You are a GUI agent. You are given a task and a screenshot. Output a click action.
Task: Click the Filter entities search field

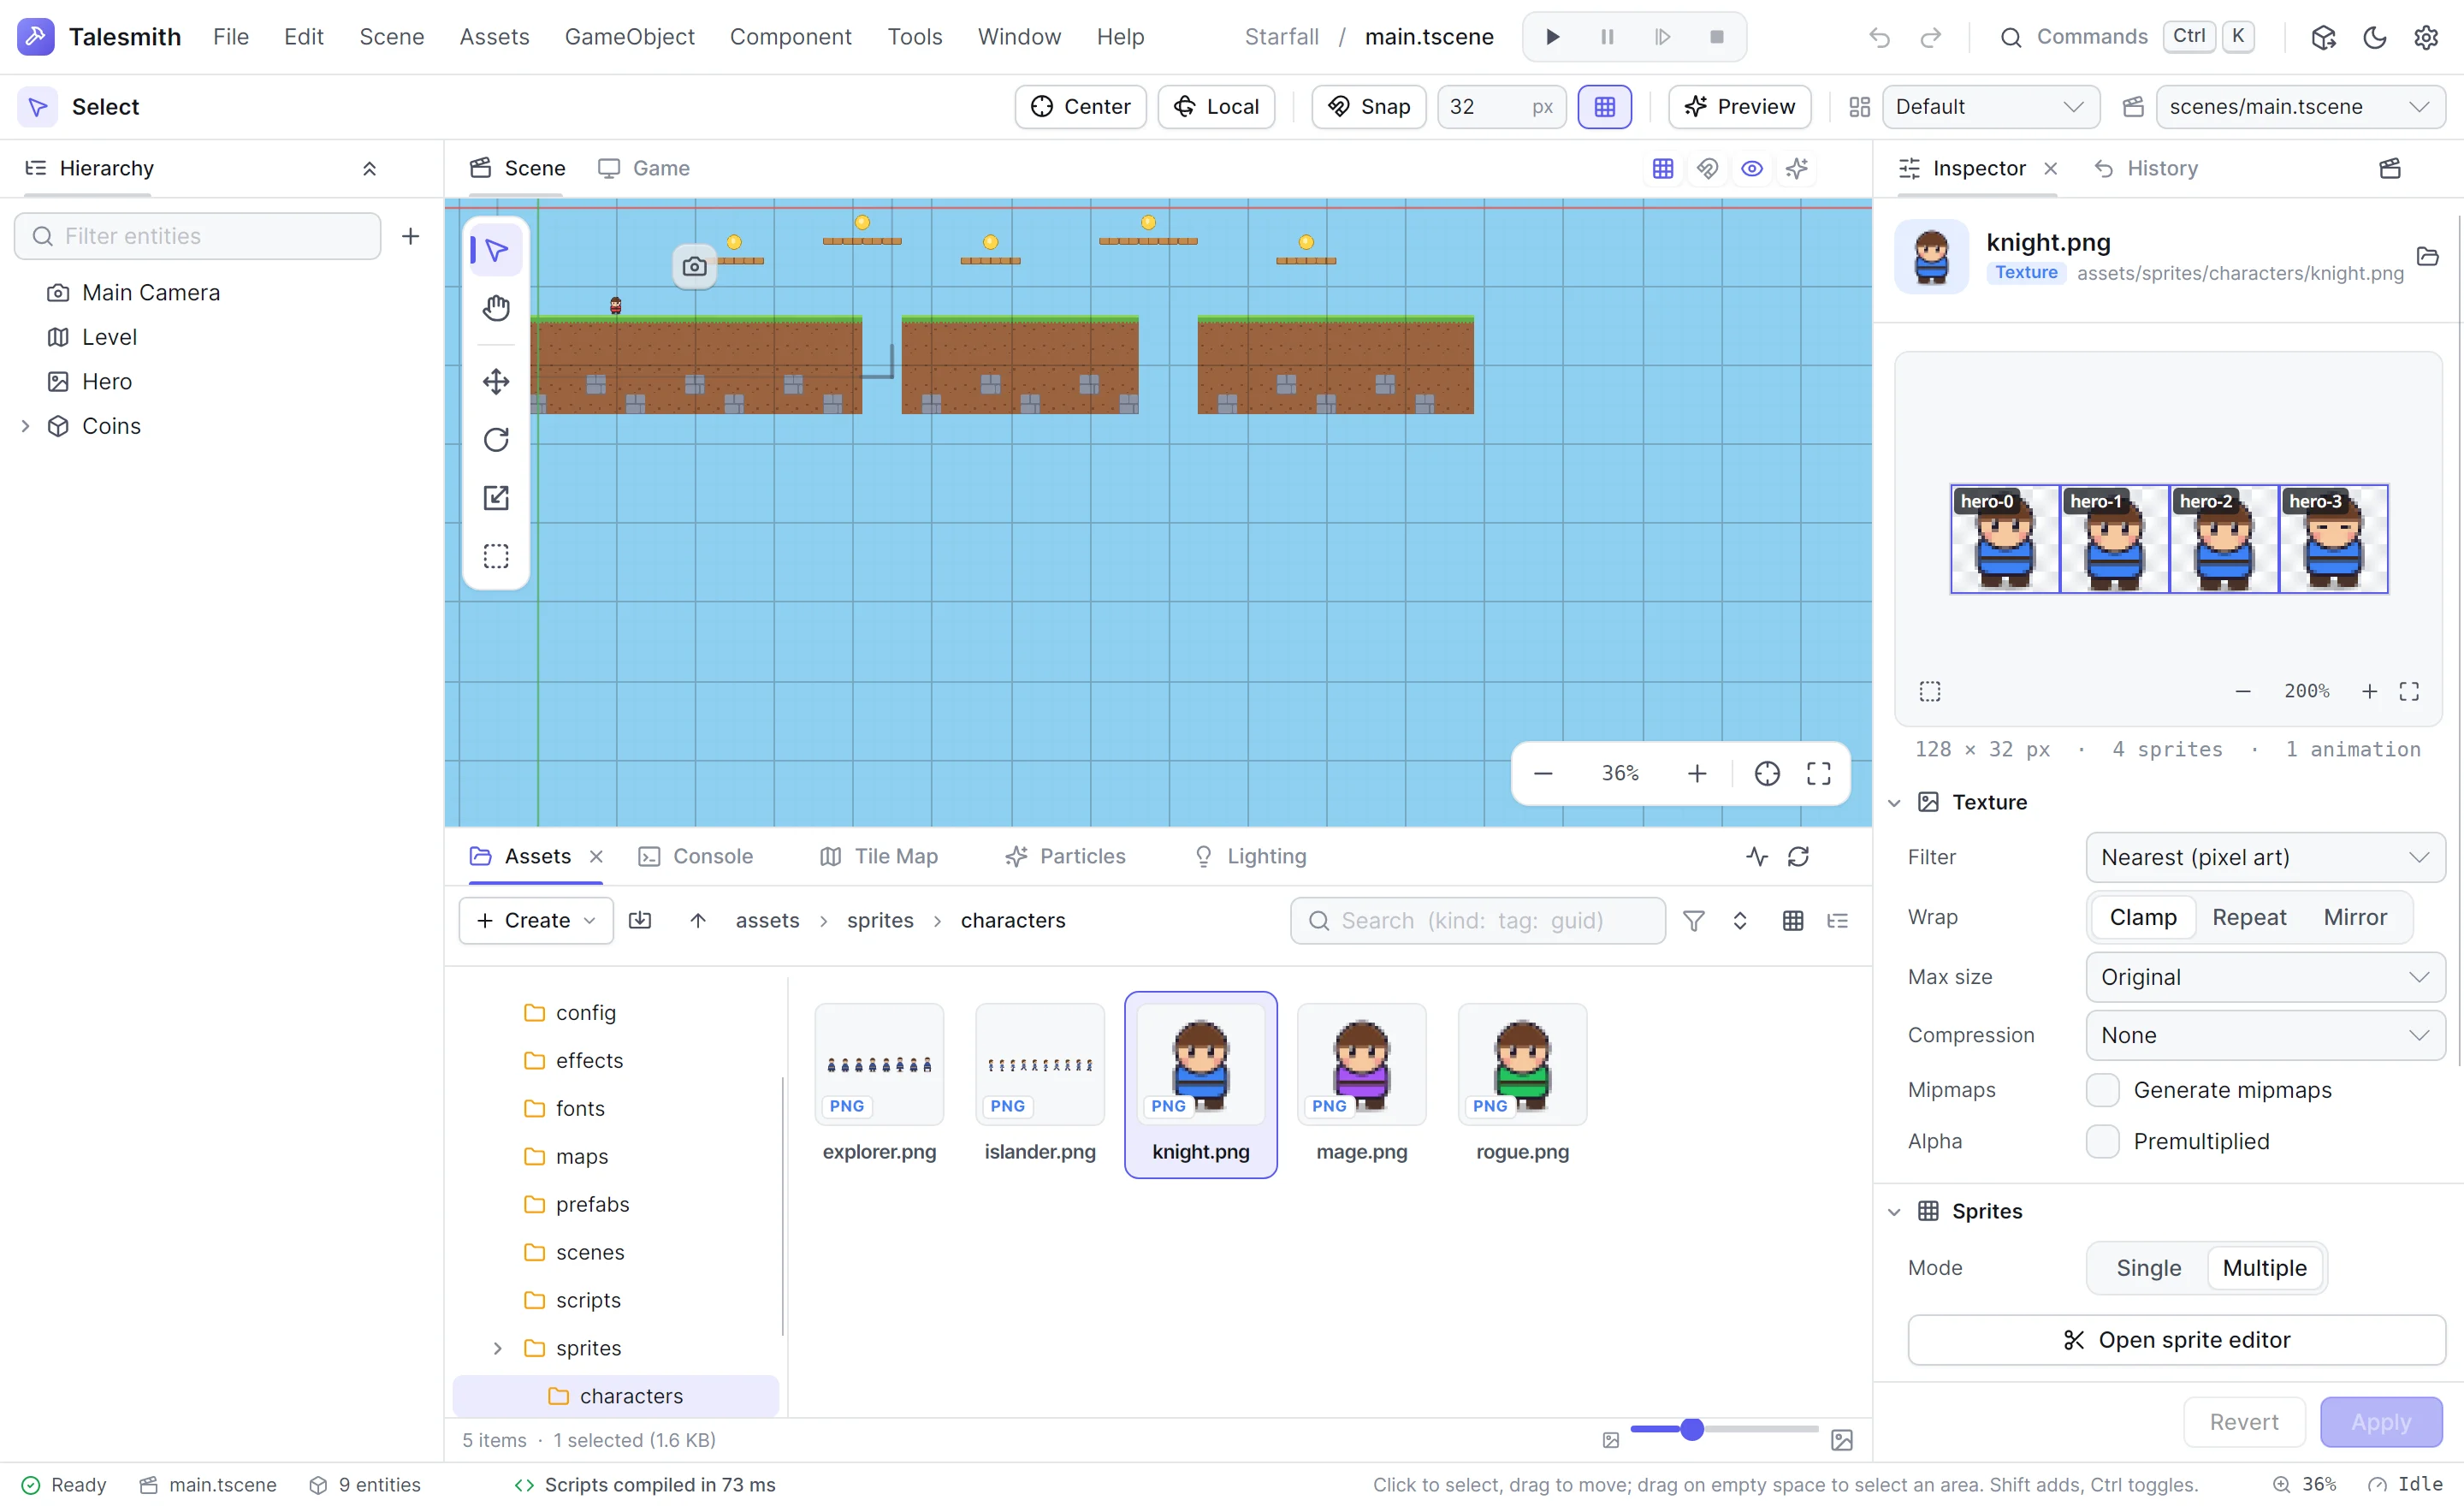[x=198, y=236]
